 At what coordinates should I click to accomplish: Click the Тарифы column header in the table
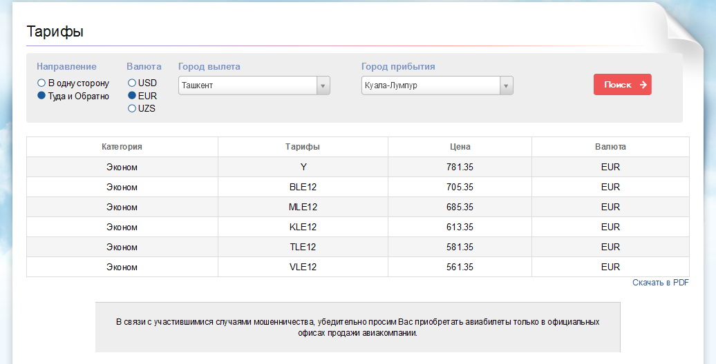point(303,147)
